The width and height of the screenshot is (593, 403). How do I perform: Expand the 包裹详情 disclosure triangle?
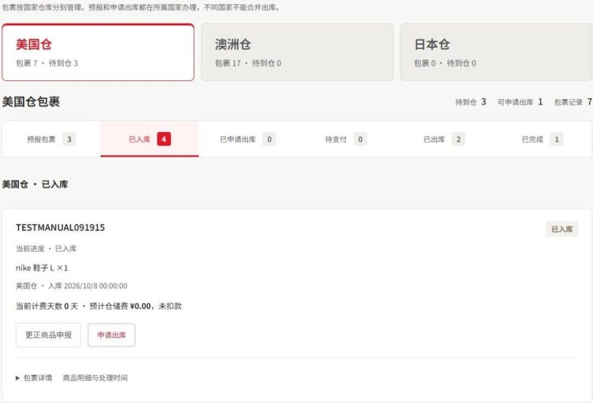click(x=18, y=378)
